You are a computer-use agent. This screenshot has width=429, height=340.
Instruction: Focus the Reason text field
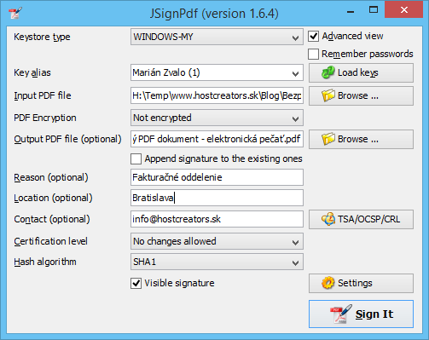(217, 177)
